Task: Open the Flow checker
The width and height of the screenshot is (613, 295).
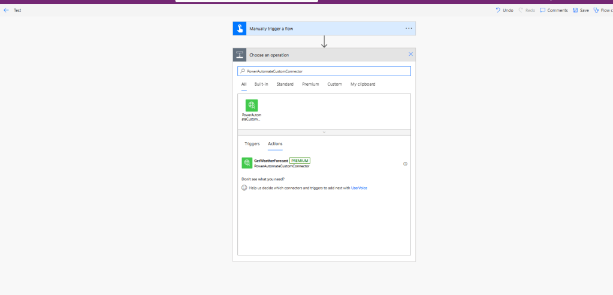Action: point(603,10)
